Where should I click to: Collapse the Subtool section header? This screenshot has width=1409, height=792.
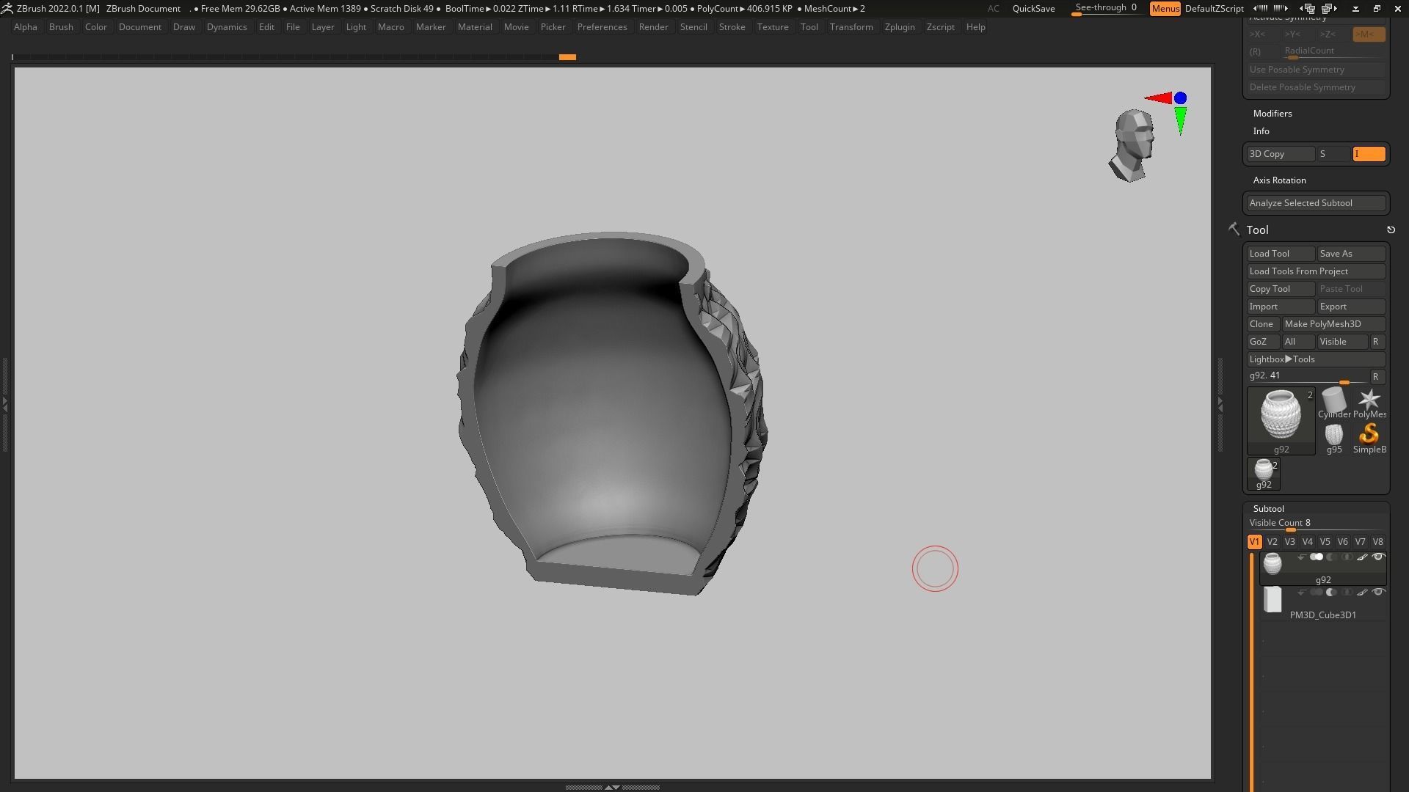[1268, 509]
